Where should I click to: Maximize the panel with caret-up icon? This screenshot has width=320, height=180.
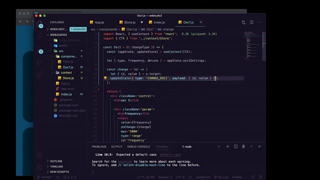point(251,146)
